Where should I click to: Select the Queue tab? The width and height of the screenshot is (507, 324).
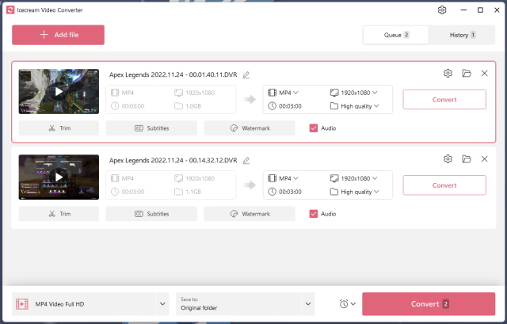tap(396, 35)
